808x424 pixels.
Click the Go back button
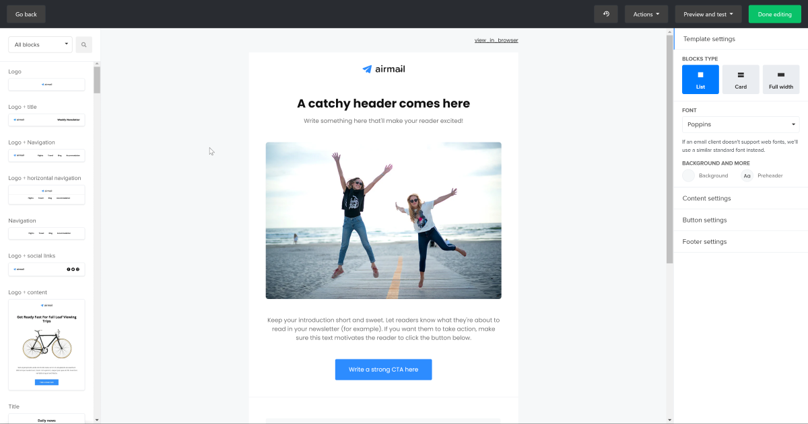pyautogui.click(x=26, y=14)
